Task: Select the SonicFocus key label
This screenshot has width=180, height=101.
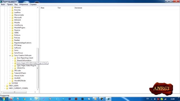Action: (19, 53)
